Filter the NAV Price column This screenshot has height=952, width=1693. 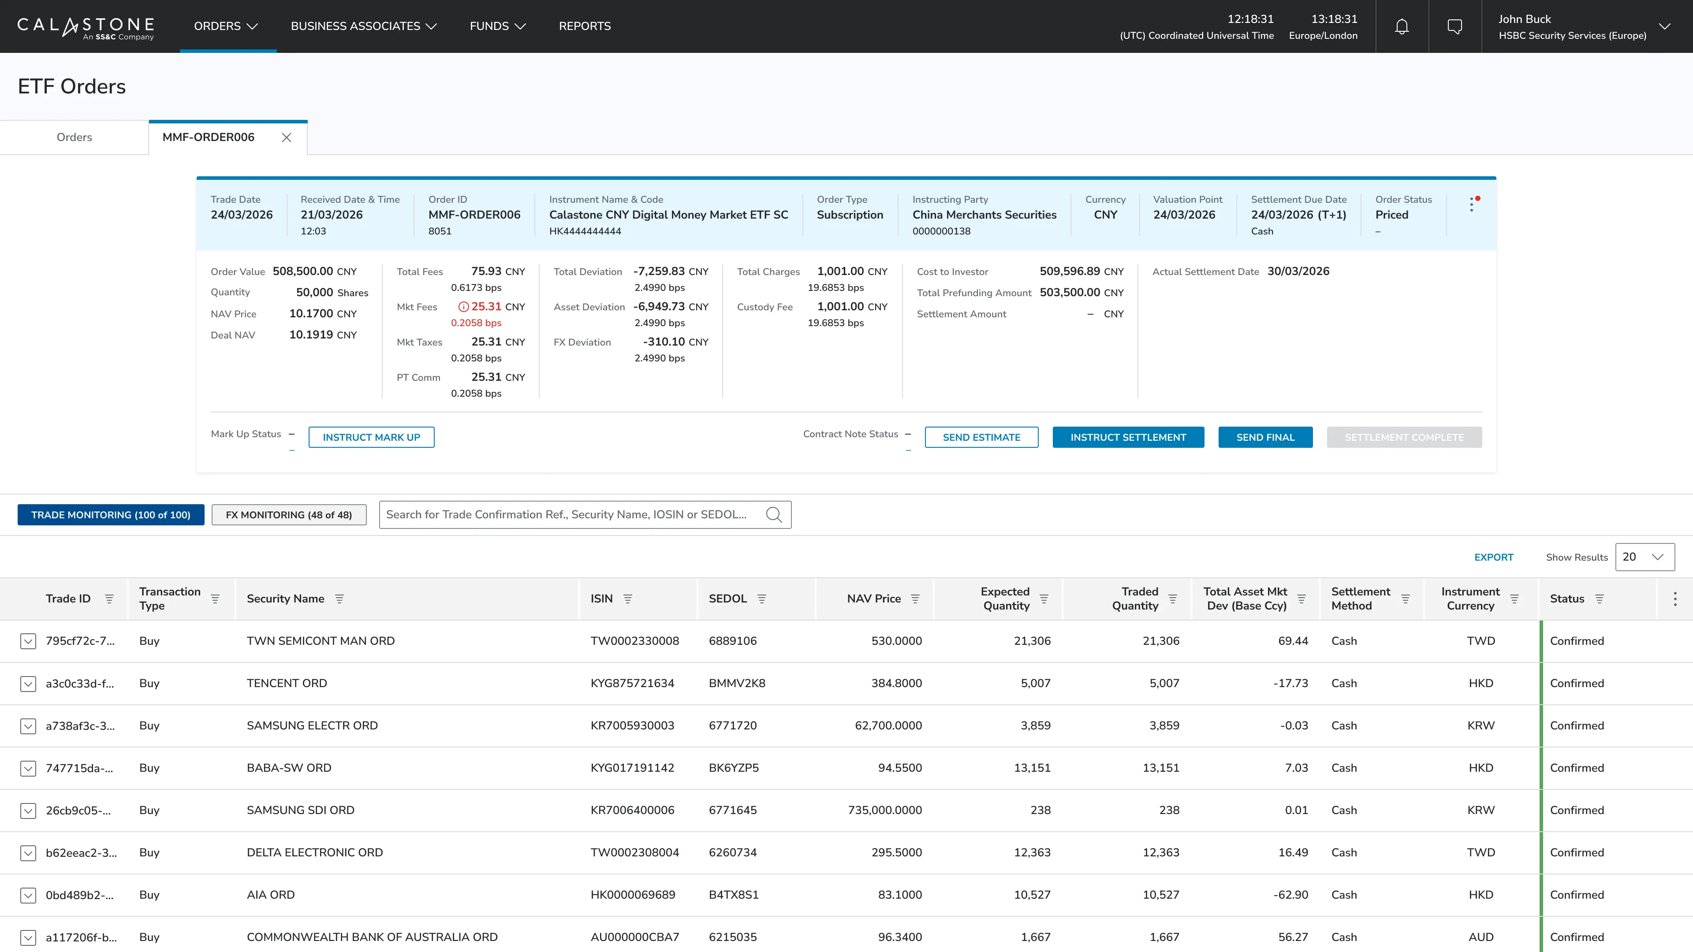click(915, 599)
